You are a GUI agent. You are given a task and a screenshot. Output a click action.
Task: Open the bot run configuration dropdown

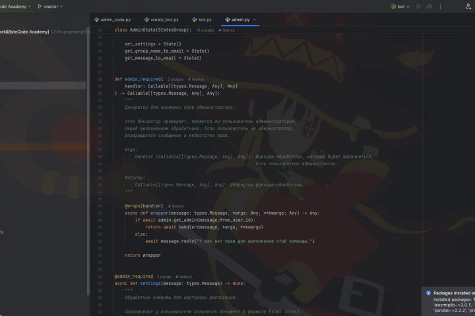(x=400, y=7)
